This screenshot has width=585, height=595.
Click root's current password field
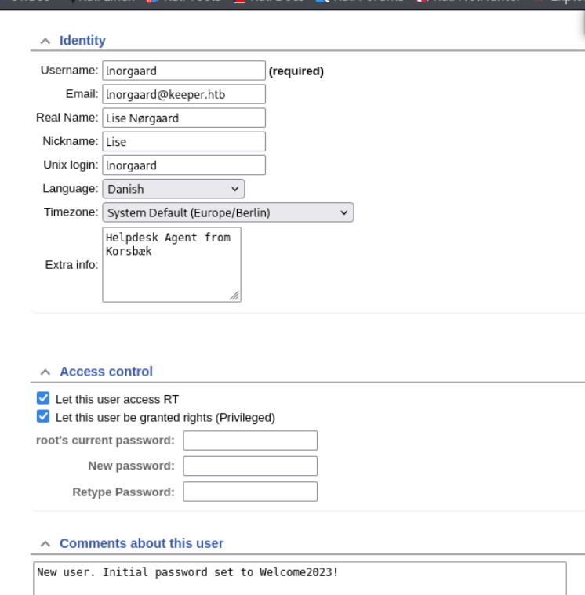point(249,441)
